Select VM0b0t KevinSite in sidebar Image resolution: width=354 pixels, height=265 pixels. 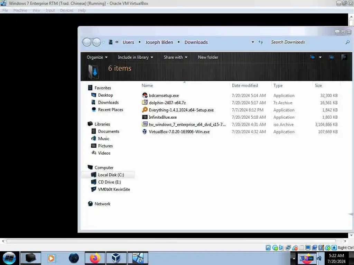(110, 189)
